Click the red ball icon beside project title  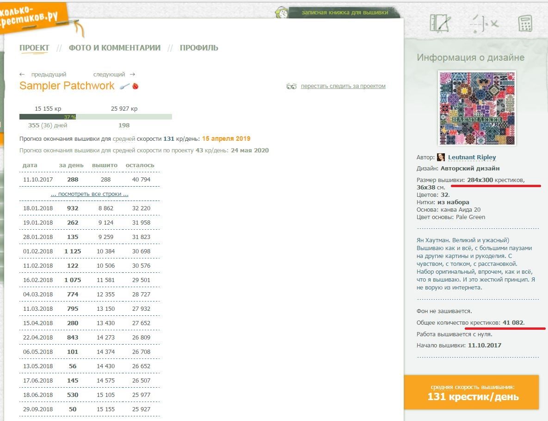click(x=135, y=86)
